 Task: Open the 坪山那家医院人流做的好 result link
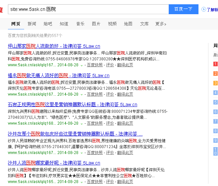[54, 46]
